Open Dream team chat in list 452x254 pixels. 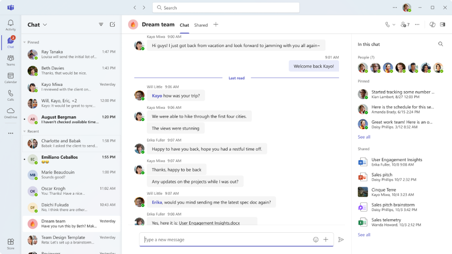pos(71,224)
